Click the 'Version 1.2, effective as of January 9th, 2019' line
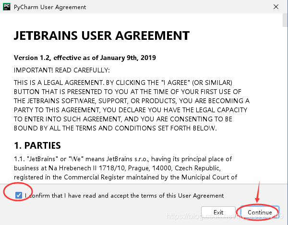The image size is (288, 225). point(85,58)
